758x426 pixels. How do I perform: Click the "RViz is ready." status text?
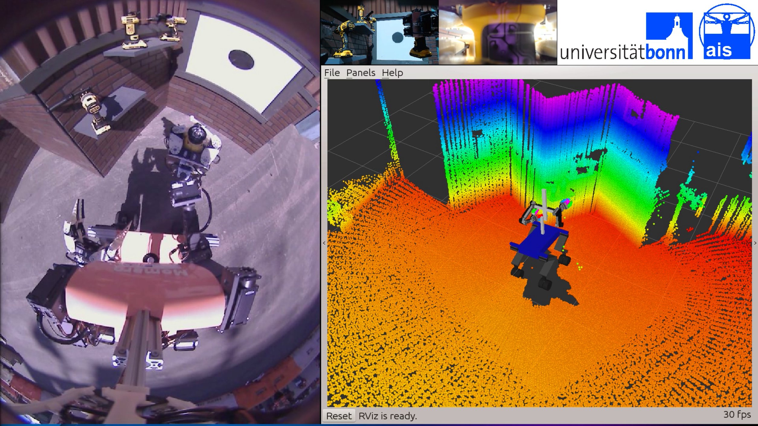click(x=387, y=416)
